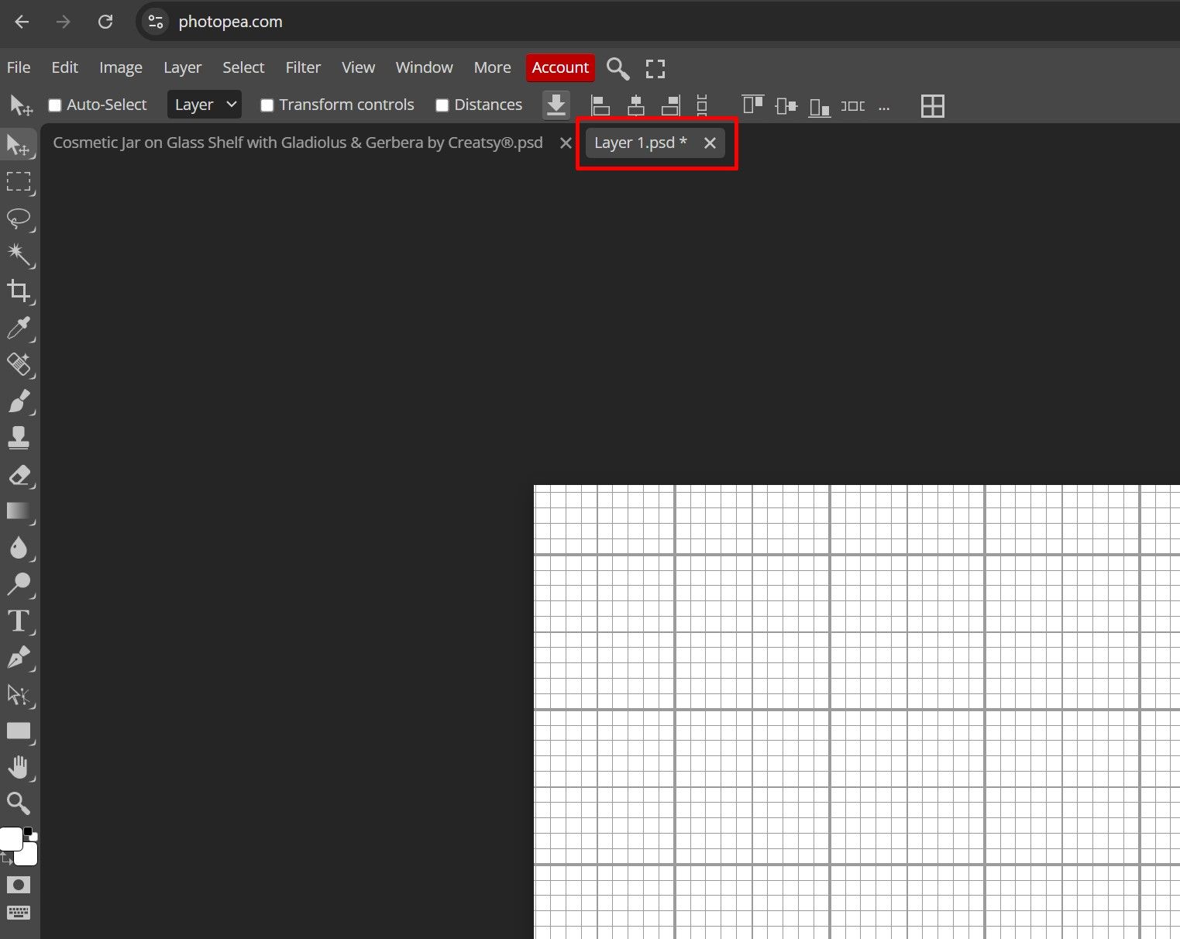Open the Edit menu
The image size is (1180, 939).
(65, 67)
